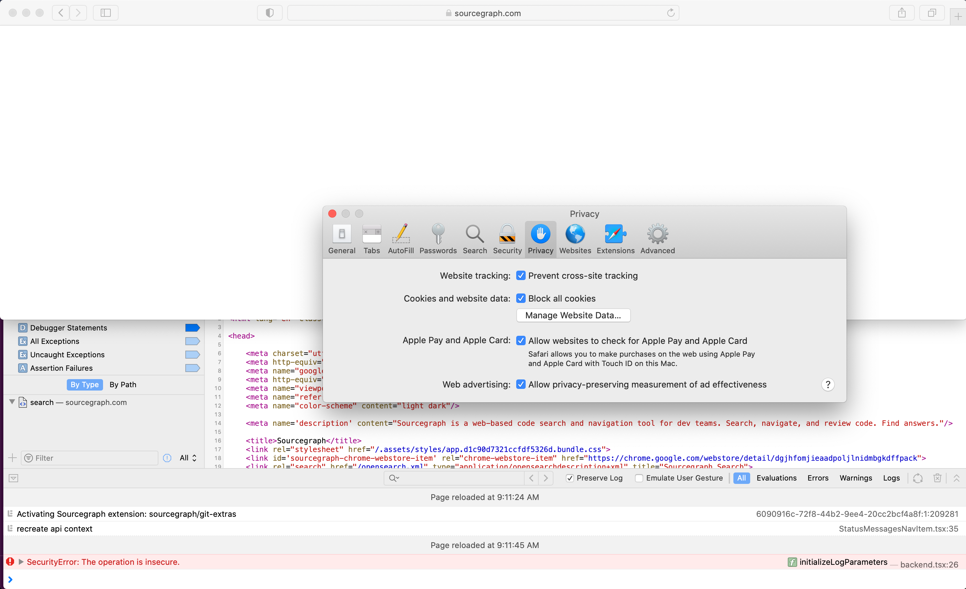Click the add resource plus button
966x589 pixels.
click(x=12, y=458)
